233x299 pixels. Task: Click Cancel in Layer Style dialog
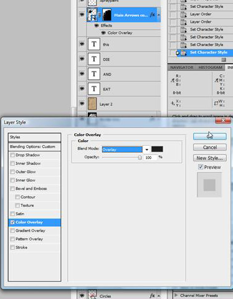coord(210,148)
